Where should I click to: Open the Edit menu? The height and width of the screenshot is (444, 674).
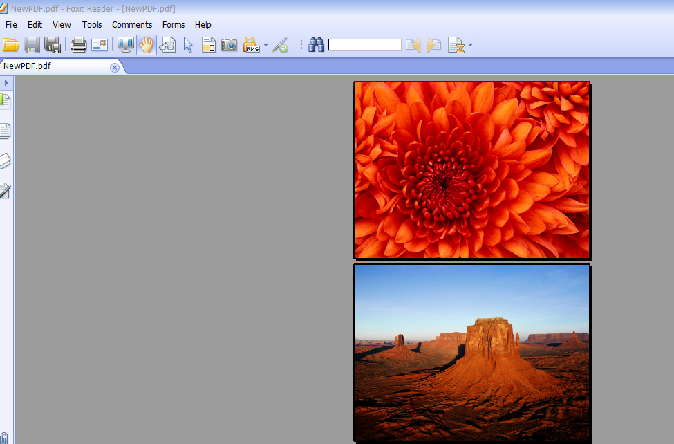(x=35, y=24)
